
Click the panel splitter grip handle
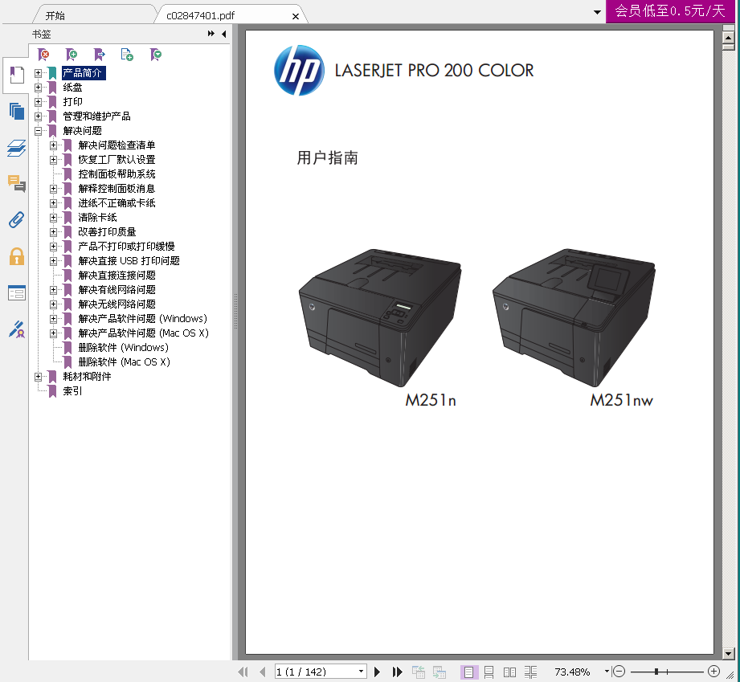pyautogui.click(x=235, y=312)
